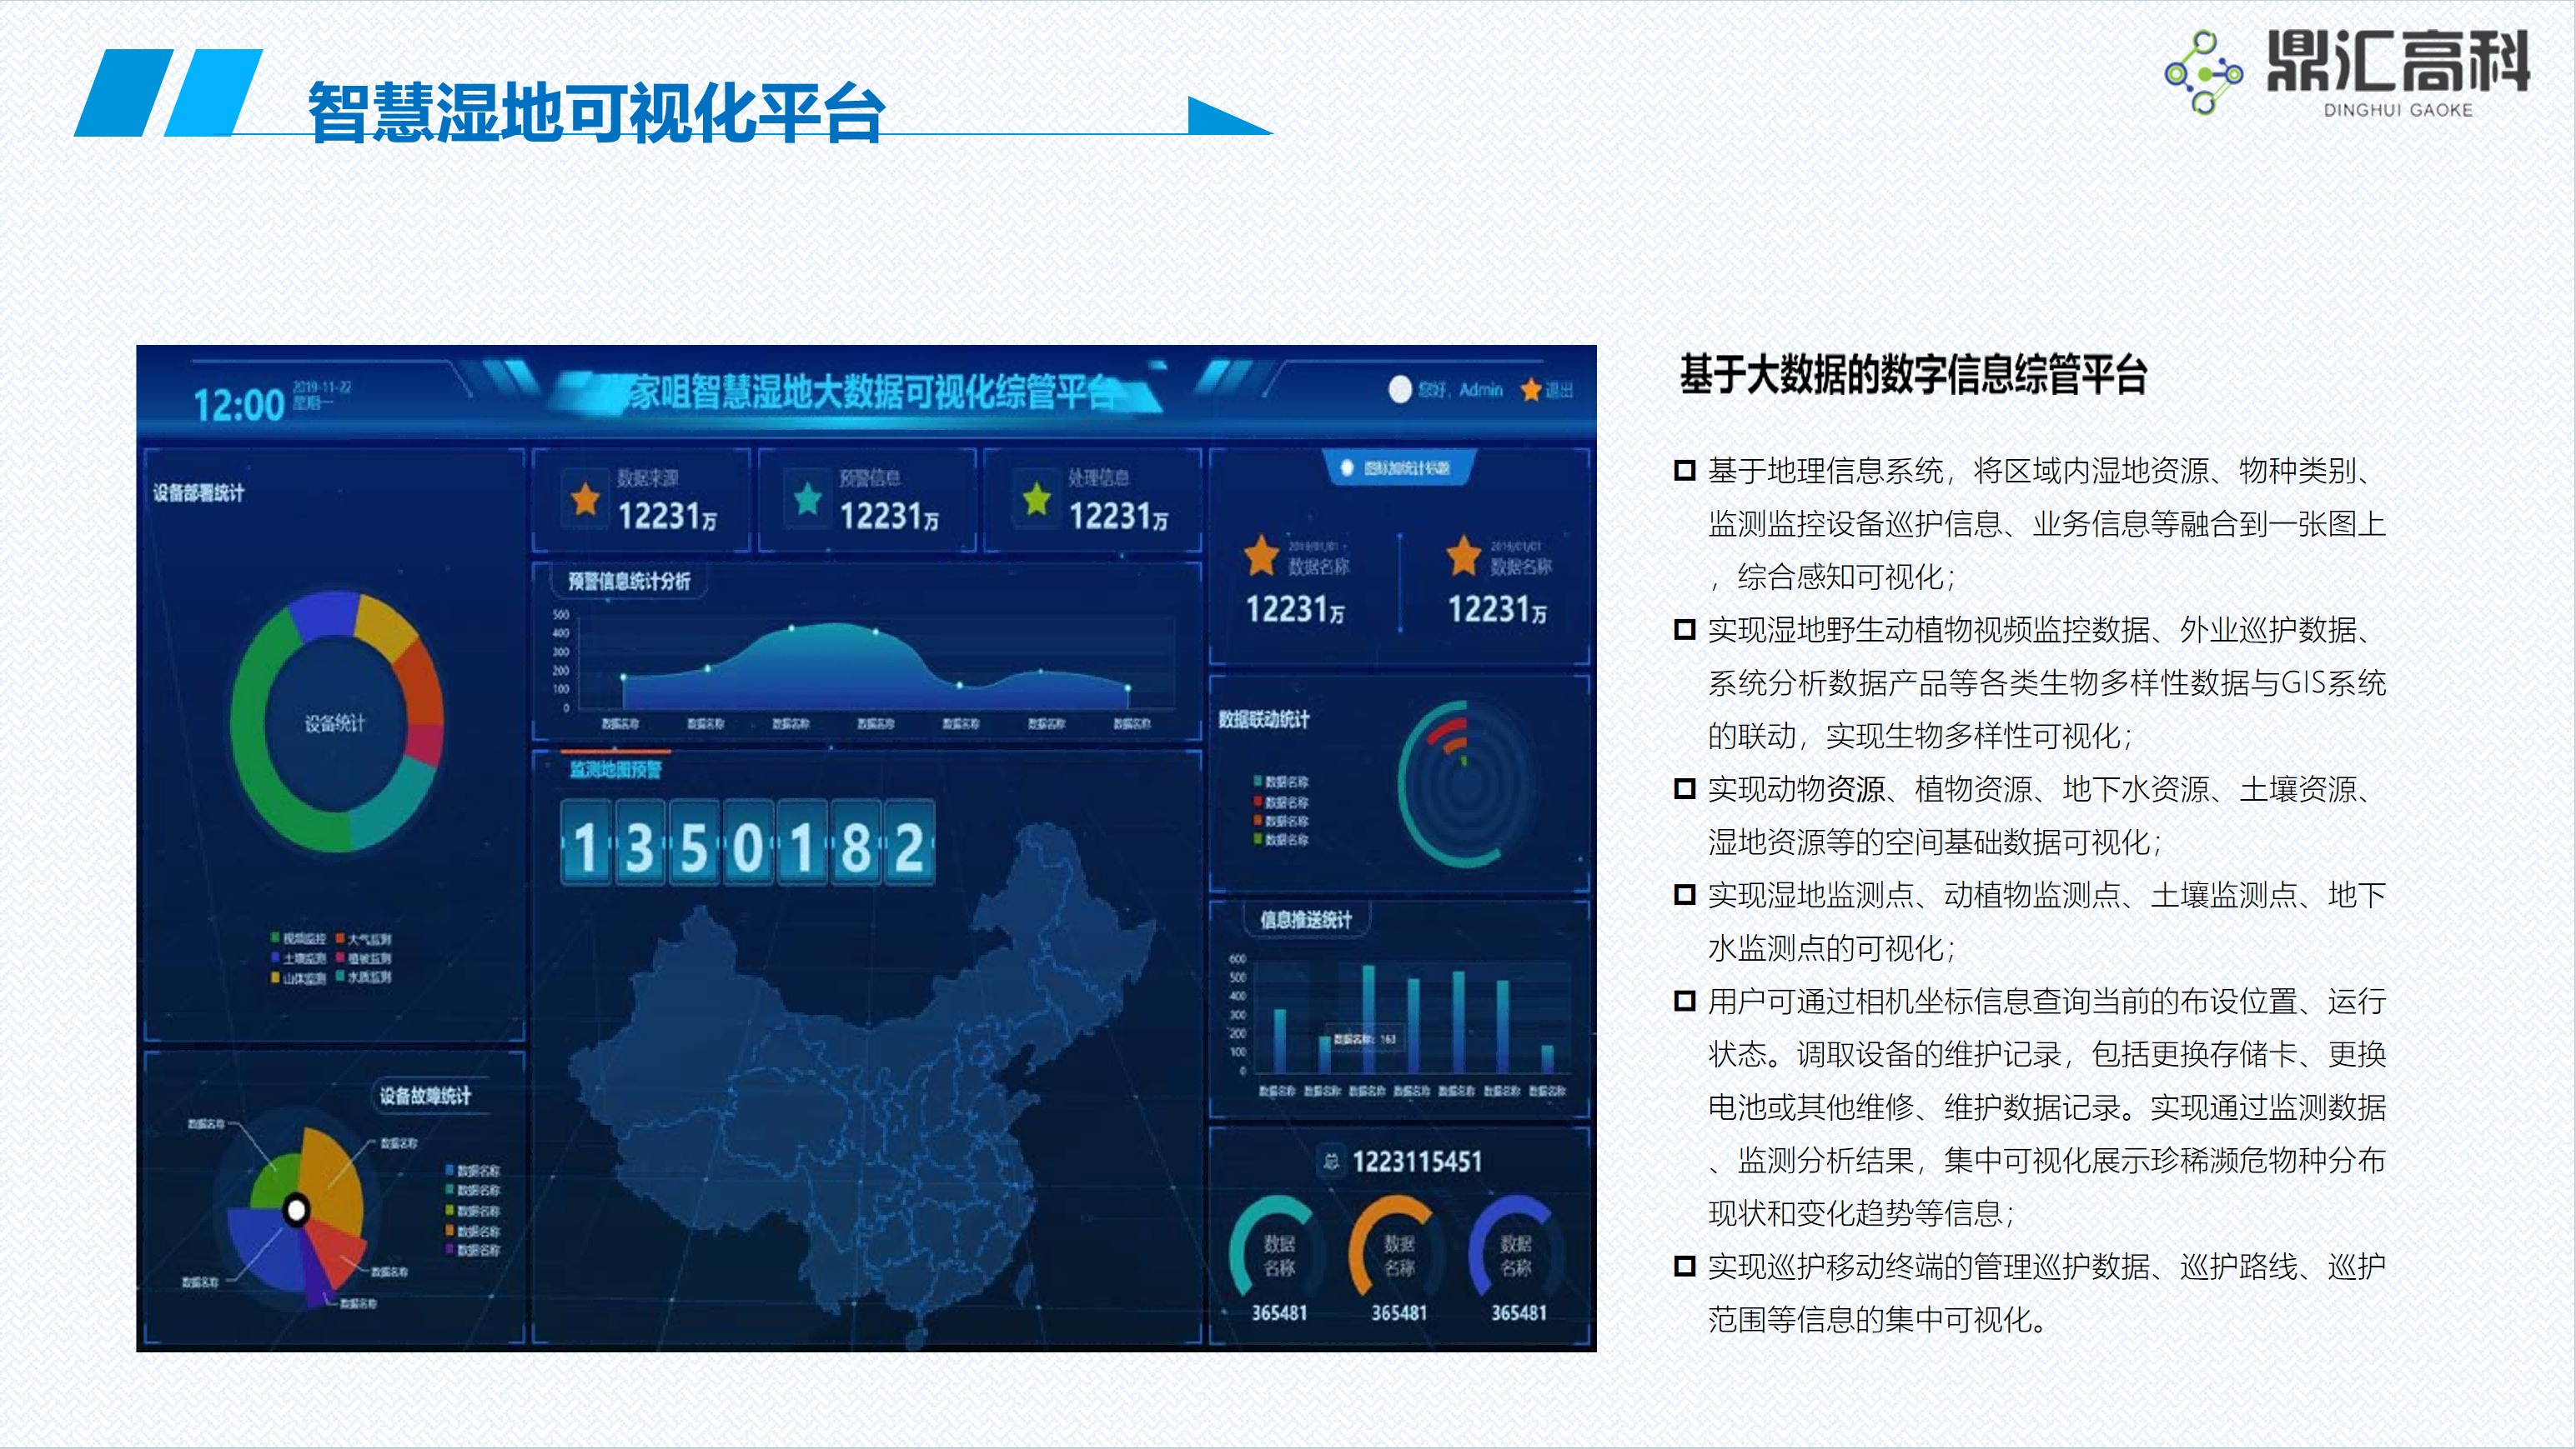Screen dimensions: 2576x1449
Task: Click the bar chart tooltip showing 163
Action: 1365,1038
